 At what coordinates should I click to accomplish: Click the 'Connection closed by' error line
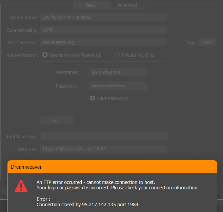pyautogui.click(x=87, y=205)
